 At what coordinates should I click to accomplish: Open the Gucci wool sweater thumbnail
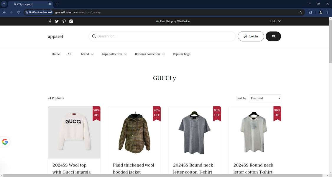[x=74, y=132]
